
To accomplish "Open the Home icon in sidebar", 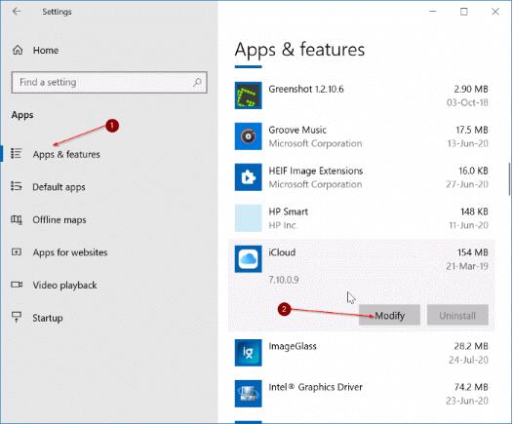I will pos(18,50).
